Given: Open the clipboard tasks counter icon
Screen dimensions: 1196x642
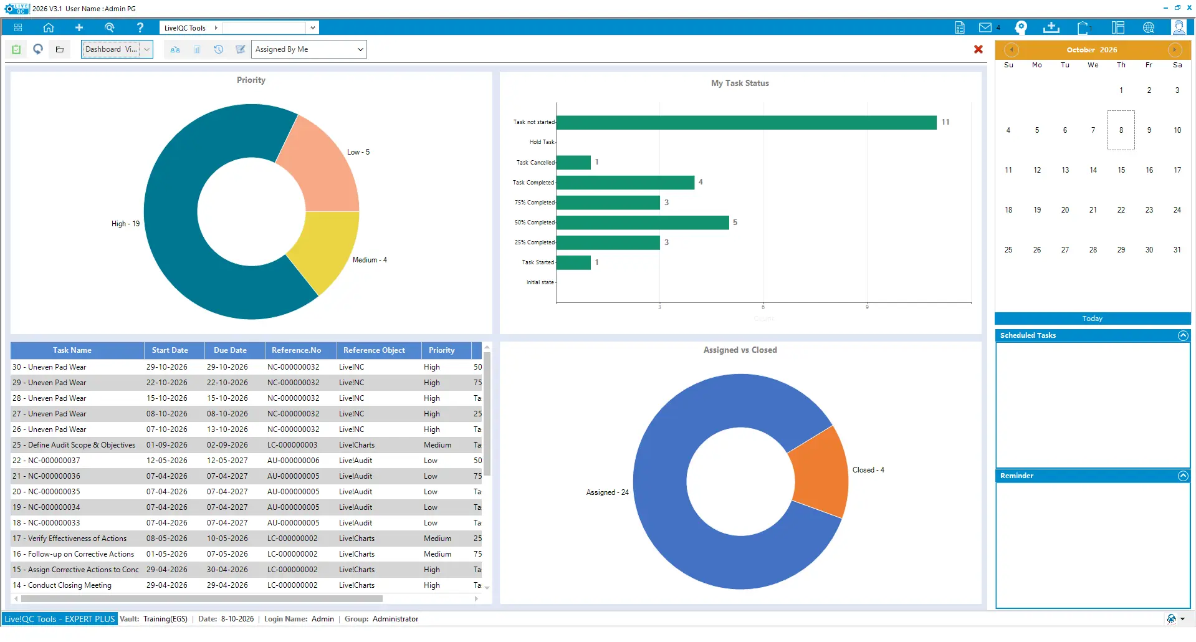Looking at the screenshot, I should [1083, 27].
